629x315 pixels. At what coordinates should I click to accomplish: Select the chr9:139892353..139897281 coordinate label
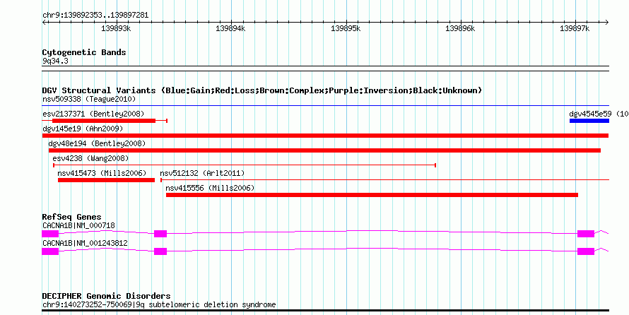[x=95, y=16]
